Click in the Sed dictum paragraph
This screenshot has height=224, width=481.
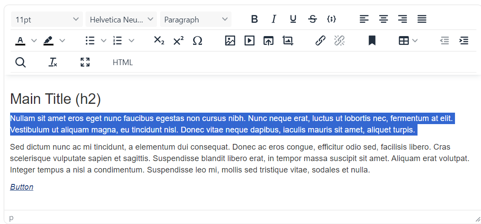click(240, 158)
